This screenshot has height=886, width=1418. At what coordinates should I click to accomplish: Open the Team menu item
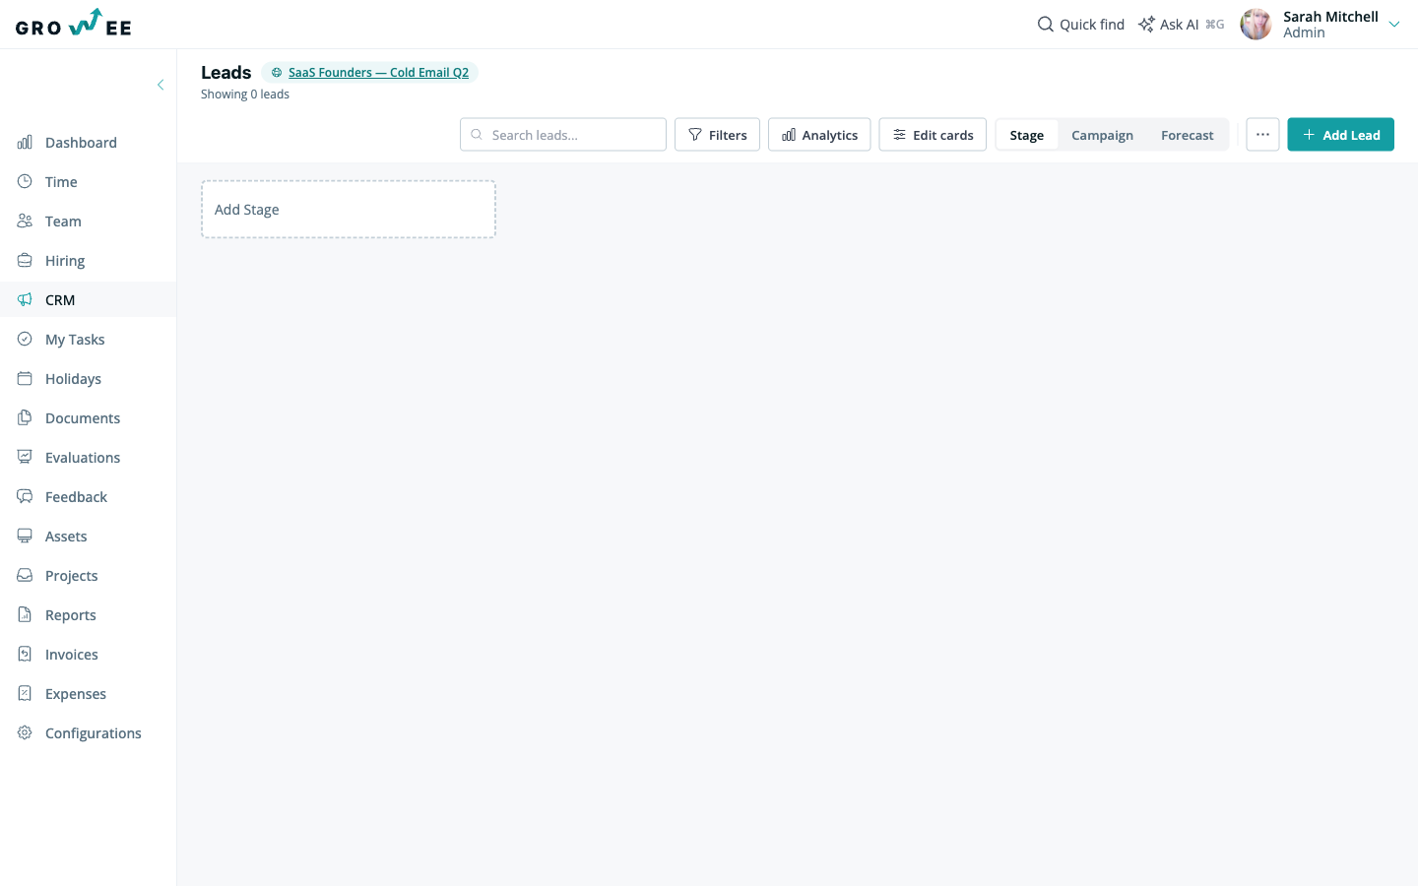(x=89, y=221)
